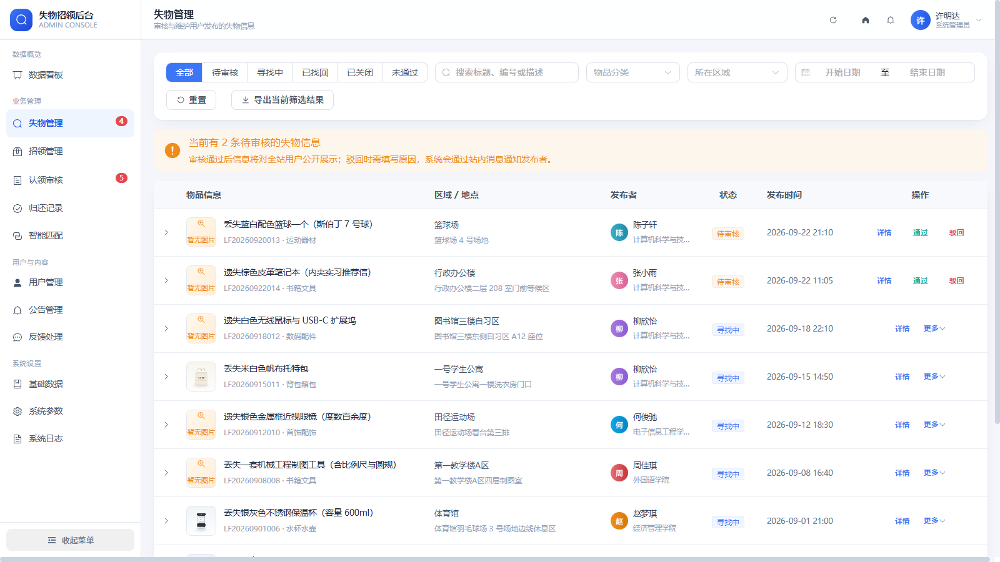Focus the 搜索标题、编号或描述 search field

click(x=507, y=72)
